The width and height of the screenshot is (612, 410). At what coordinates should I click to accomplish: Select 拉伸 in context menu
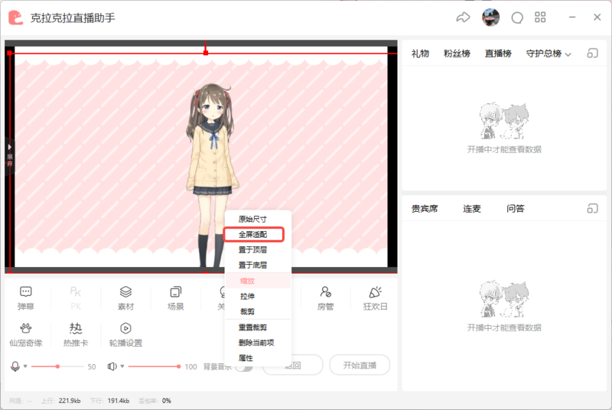point(258,297)
